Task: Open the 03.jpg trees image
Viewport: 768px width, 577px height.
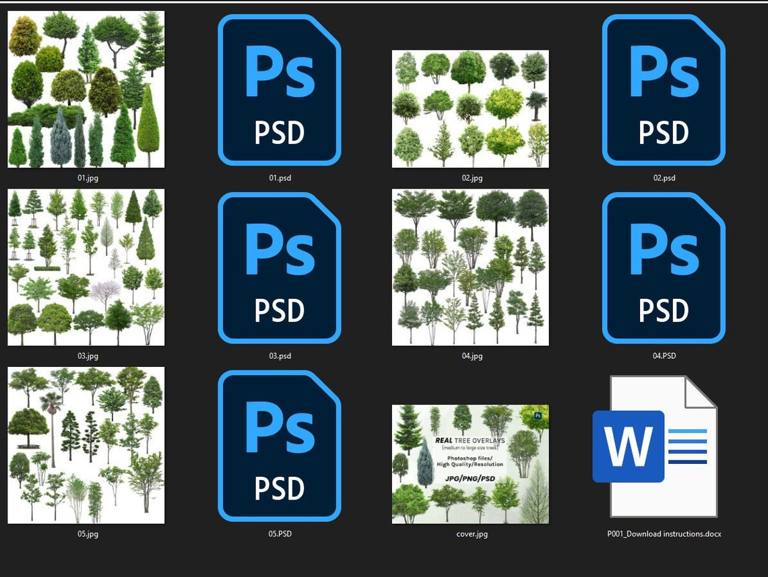Action: pyautogui.click(x=86, y=268)
